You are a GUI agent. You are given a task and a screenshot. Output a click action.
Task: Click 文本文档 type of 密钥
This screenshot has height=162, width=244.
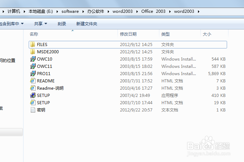tap(170, 110)
